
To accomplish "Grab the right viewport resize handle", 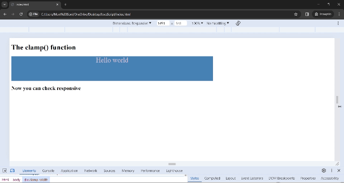I will click(x=337, y=99).
